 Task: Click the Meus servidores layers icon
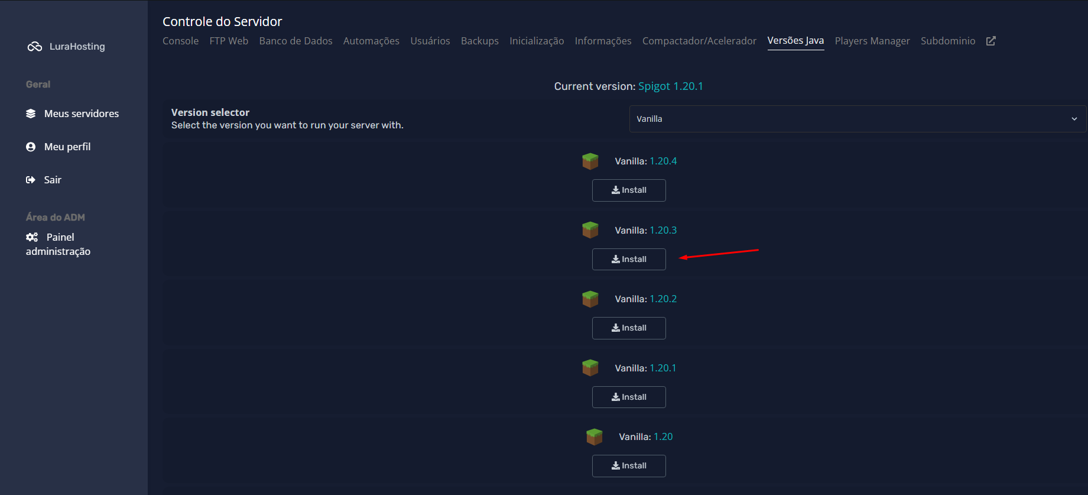tap(31, 114)
